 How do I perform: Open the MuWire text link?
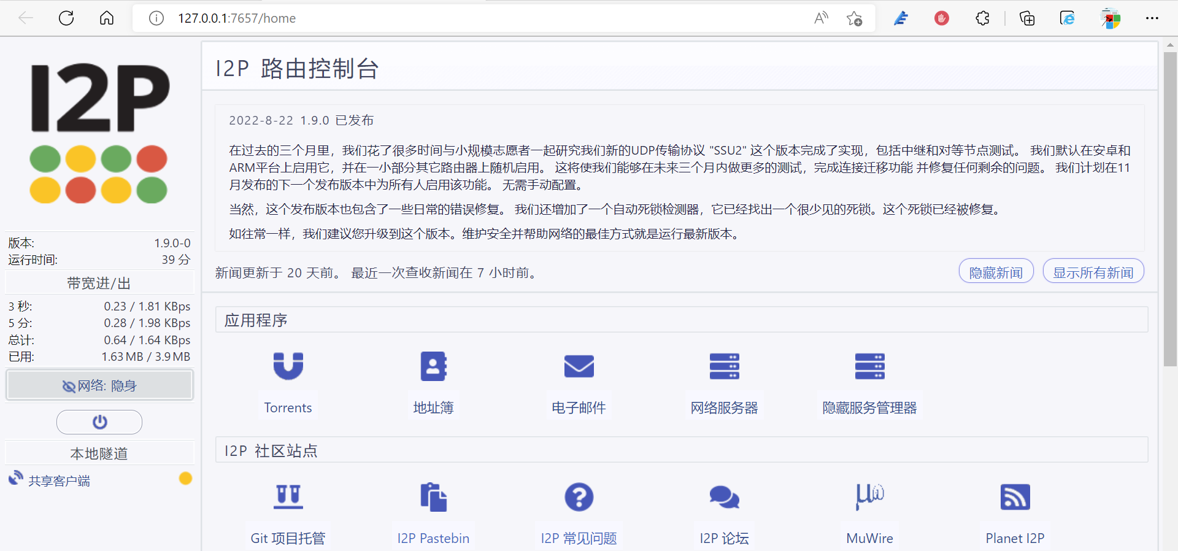point(869,538)
